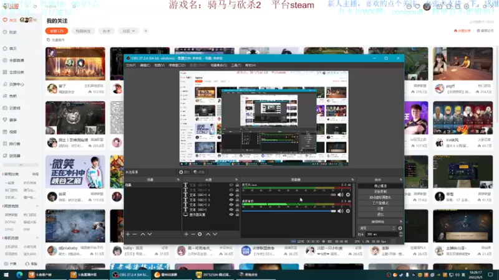Click Studio Mode button in OBS Controls
This screenshot has height=280, width=499.
click(380, 203)
